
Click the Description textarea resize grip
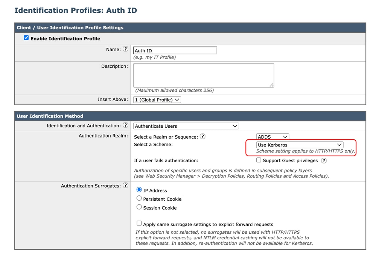click(272, 85)
